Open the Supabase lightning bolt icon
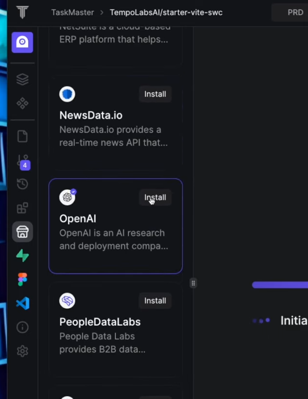 click(x=22, y=256)
